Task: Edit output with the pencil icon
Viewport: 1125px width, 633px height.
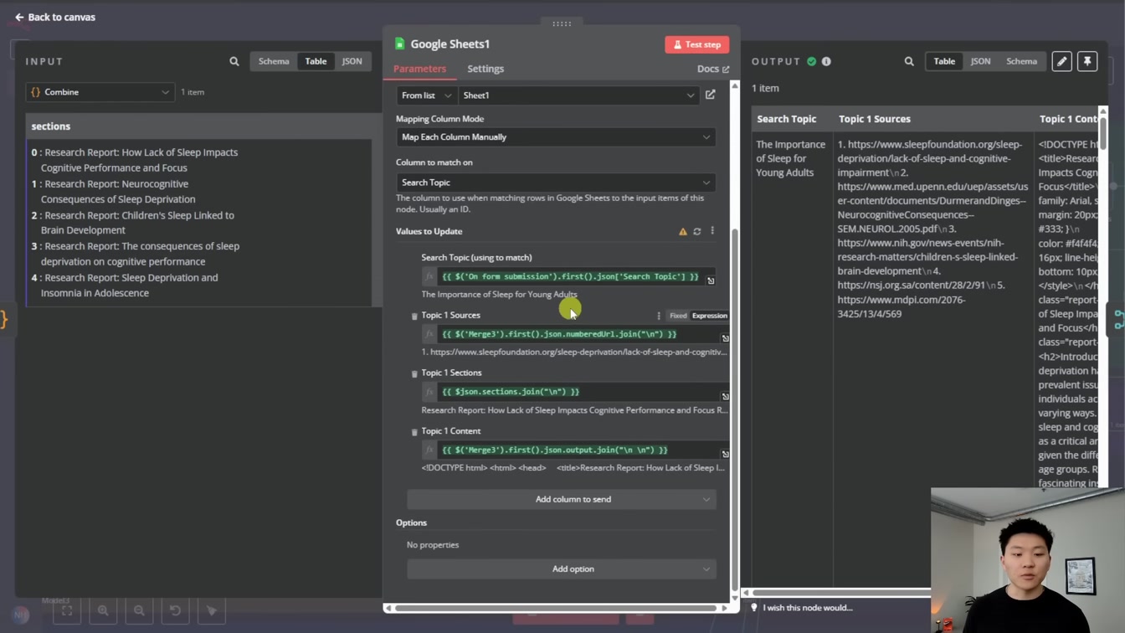Action: (1061, 61)
